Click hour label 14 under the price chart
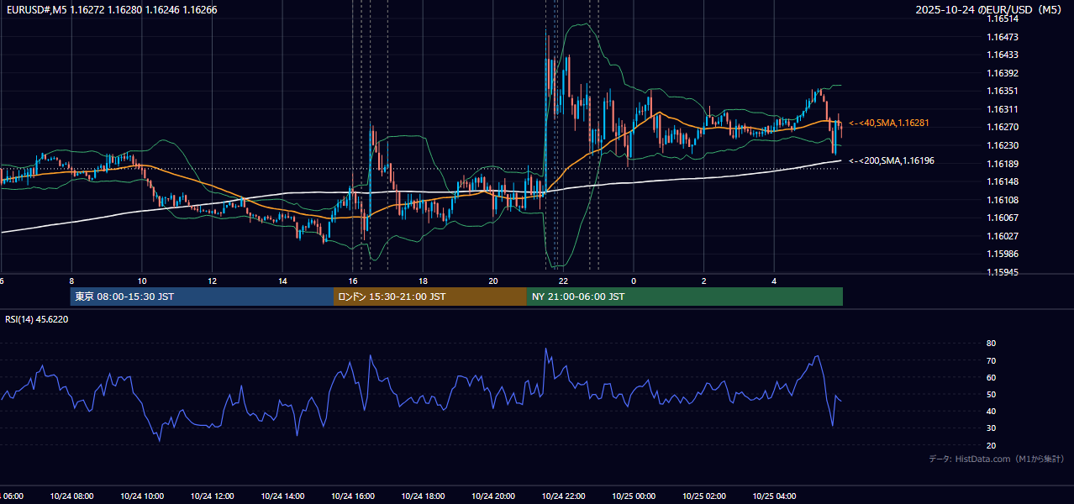 click(283, 281)
